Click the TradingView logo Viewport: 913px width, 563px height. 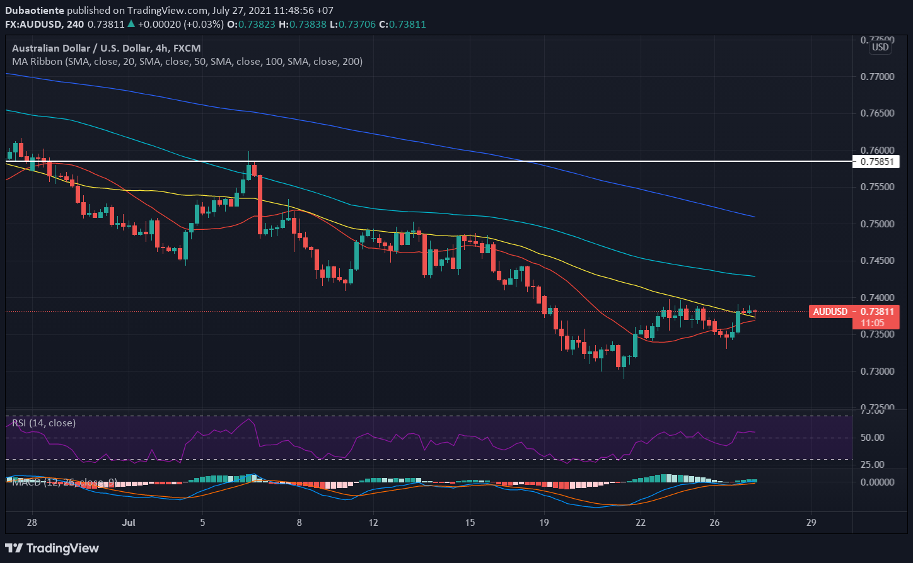coord(52,548)
